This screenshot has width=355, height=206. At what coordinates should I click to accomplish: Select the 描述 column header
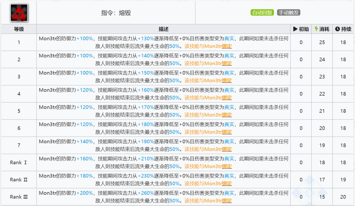163,29
